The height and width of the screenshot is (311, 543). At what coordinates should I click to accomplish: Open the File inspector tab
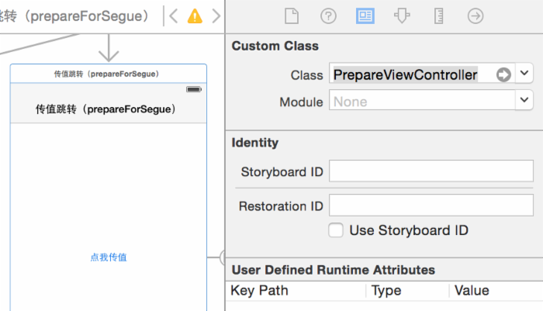tap(291, 16)
